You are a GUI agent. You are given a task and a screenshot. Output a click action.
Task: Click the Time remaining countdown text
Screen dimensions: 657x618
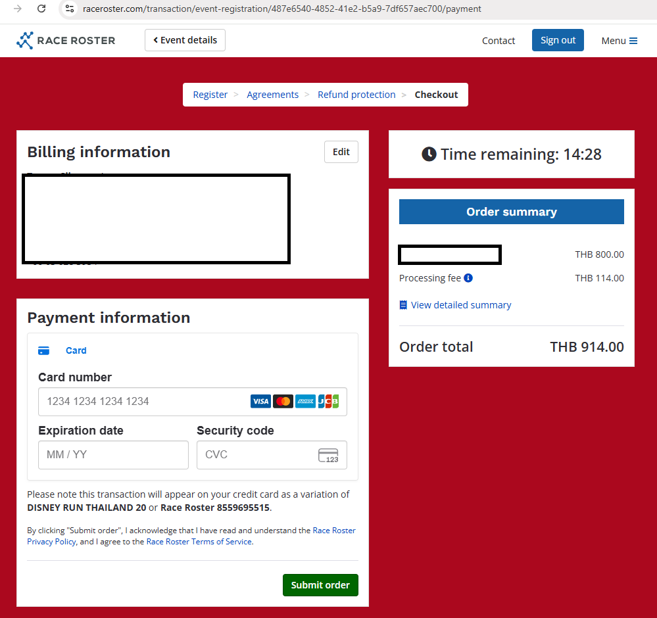pyautogui.click(x=521, y=154)
